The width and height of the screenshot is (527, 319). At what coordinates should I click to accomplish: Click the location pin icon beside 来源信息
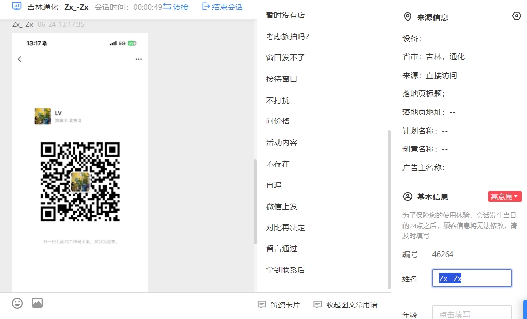408,17
